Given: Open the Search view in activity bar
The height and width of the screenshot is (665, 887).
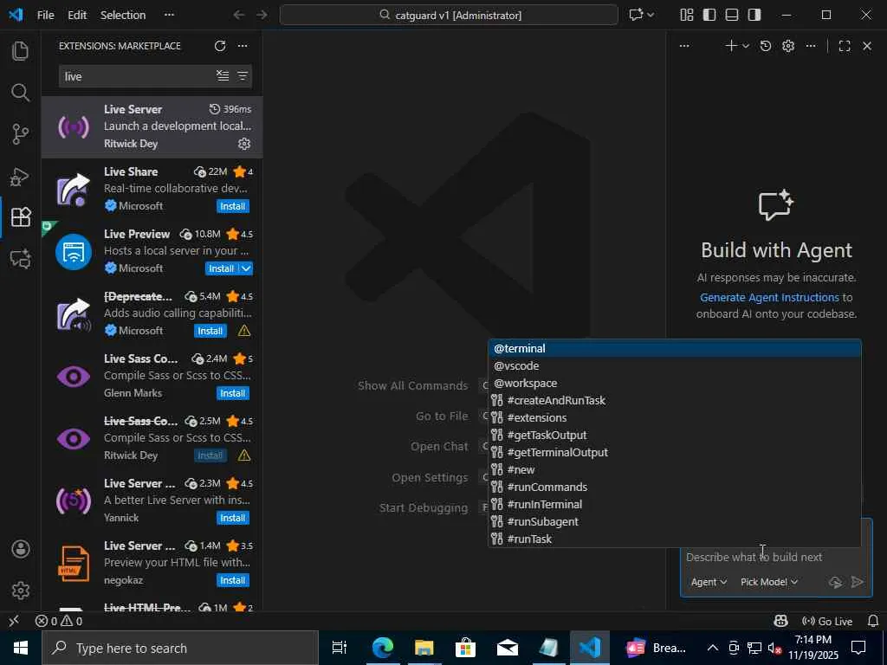Looking at the screenshot, I should pyautogui.click(x=21, y=92).
